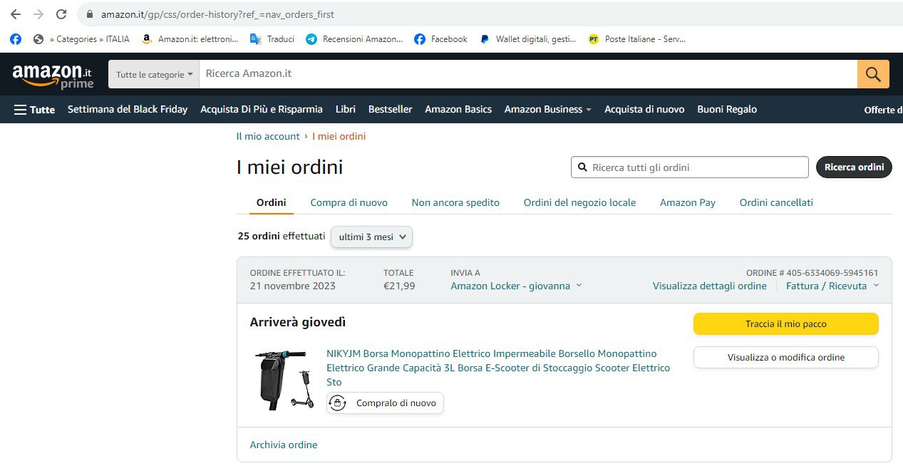Click the date 21 novembre 2023

(292, 286)
